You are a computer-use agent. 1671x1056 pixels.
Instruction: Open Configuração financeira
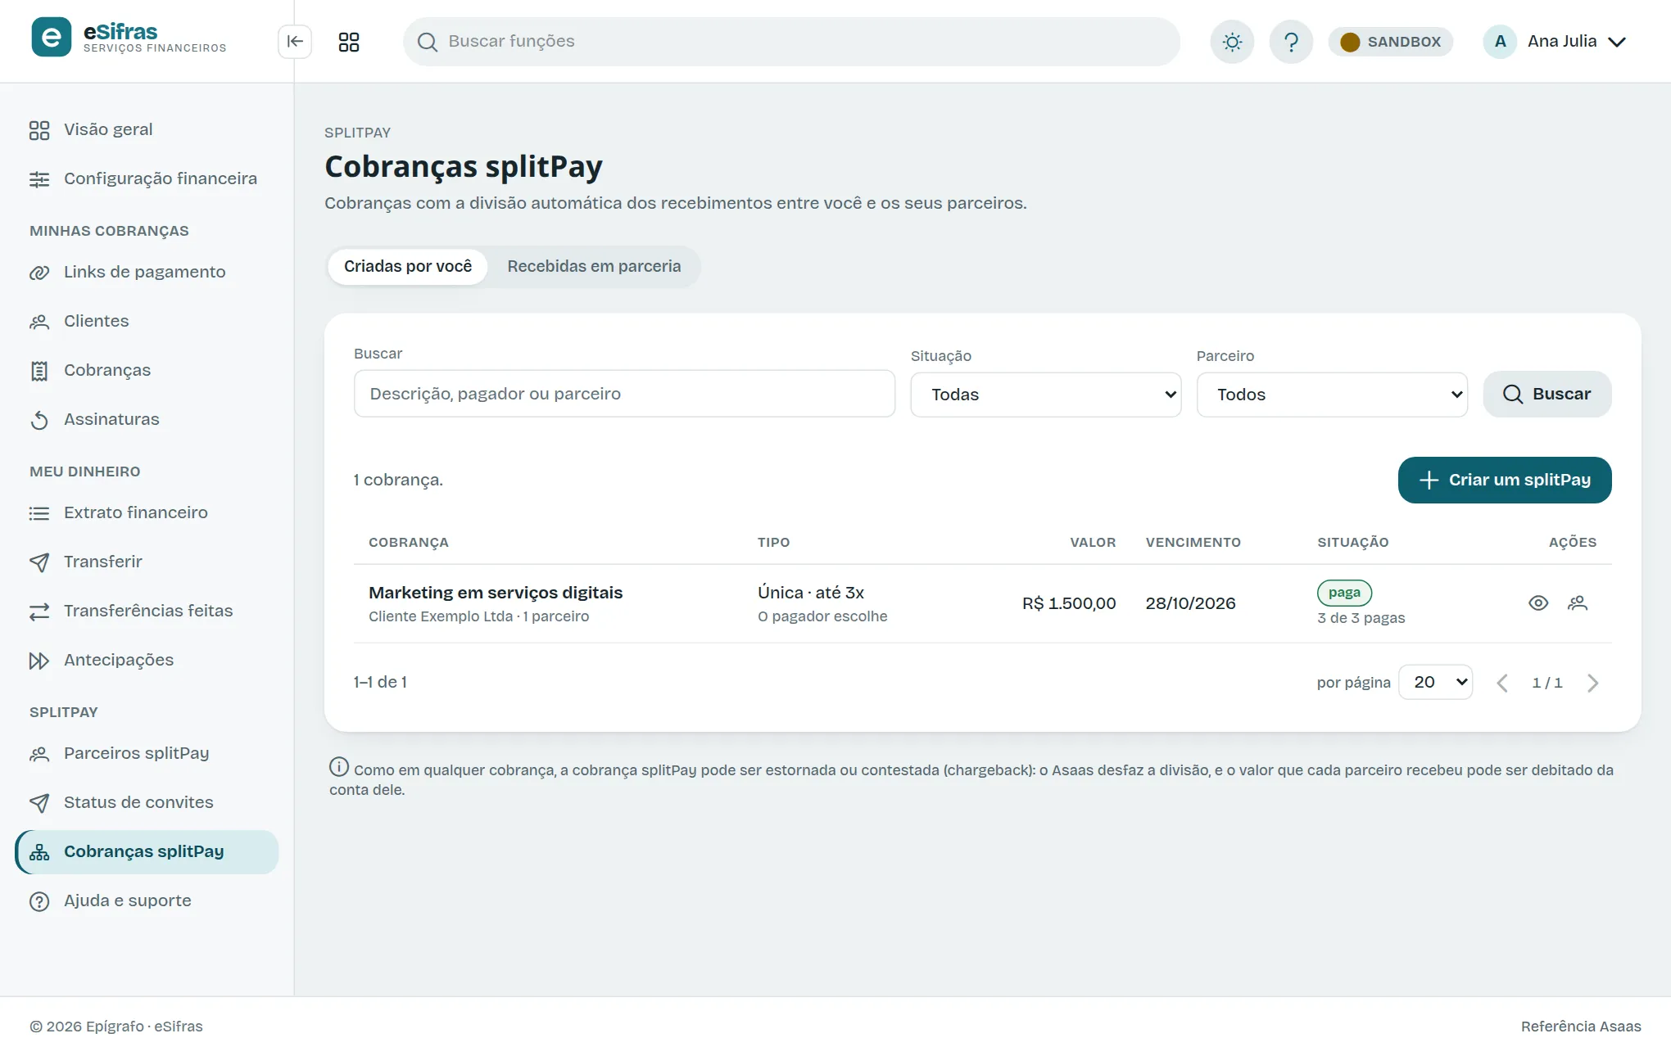coord(147,179)
